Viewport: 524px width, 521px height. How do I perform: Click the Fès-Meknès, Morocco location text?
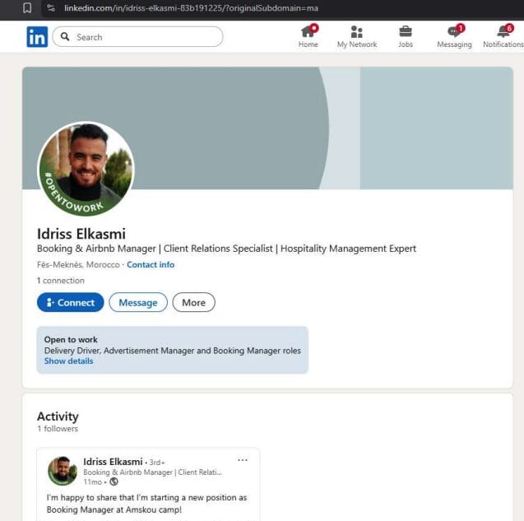[78, 264]
